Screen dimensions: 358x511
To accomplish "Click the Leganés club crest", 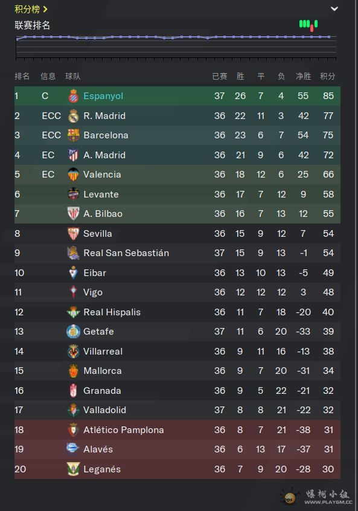I will point(73,469).
